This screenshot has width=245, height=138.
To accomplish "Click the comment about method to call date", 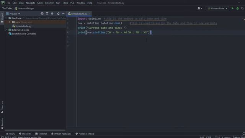I will pos(135,19).
